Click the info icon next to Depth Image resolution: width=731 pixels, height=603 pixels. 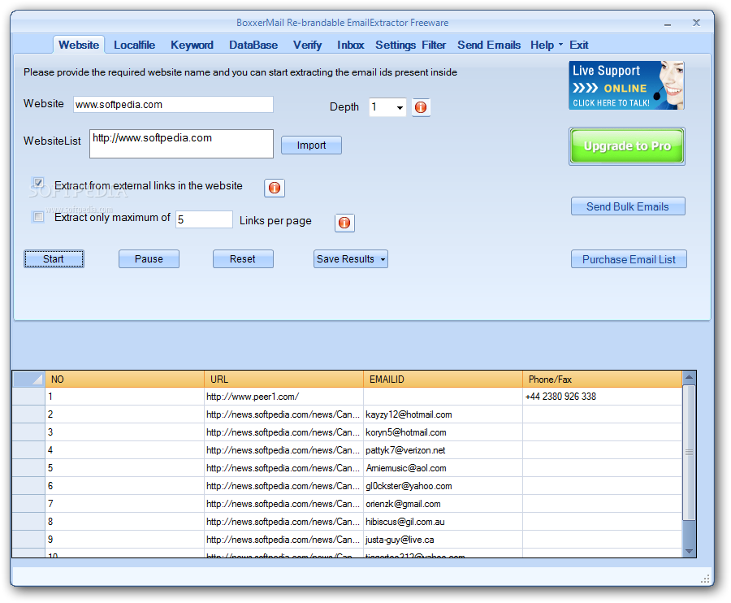pos(421,107)
